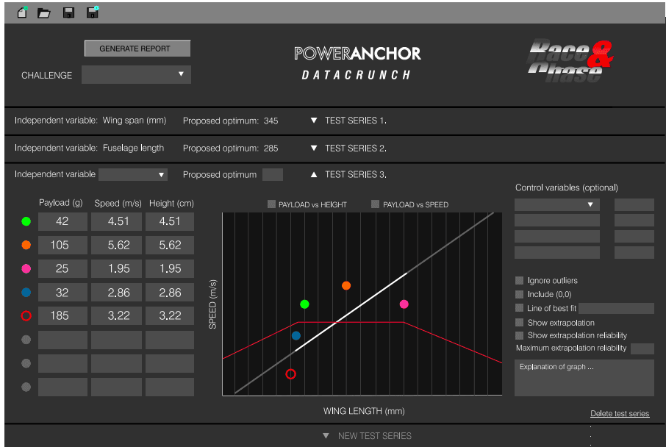Click the WING LENGTH (mm) axis label
666x447 pixels.
(x=364, y=411)
